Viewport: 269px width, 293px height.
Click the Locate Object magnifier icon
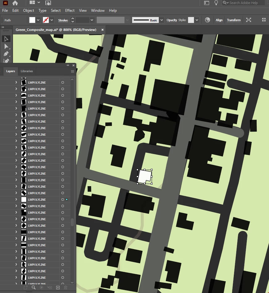[x=34, y=288]
